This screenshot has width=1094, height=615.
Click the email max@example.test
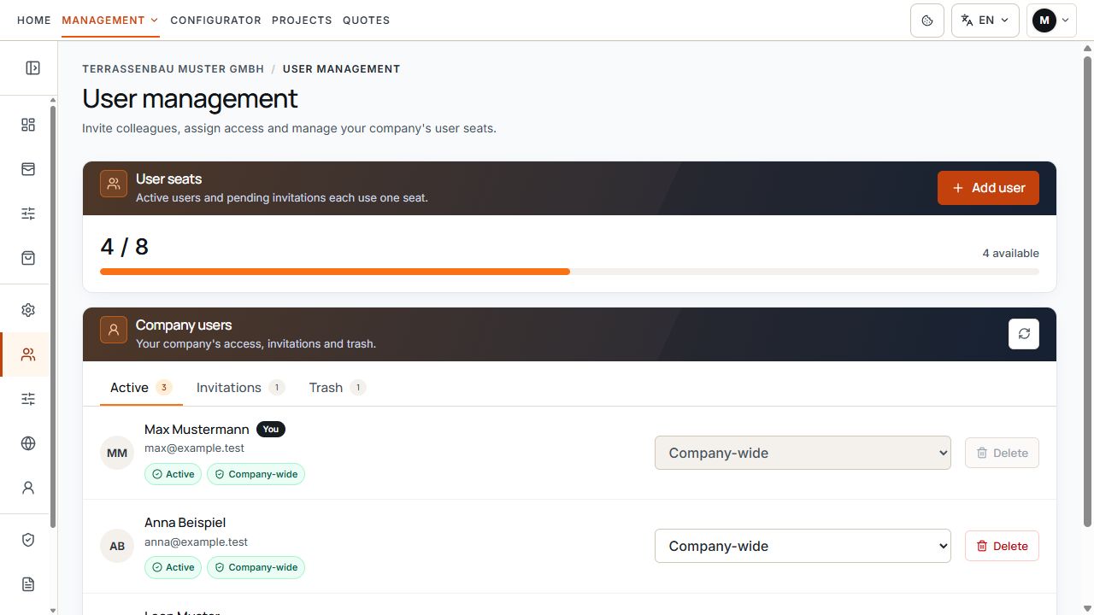coord(194,448)
